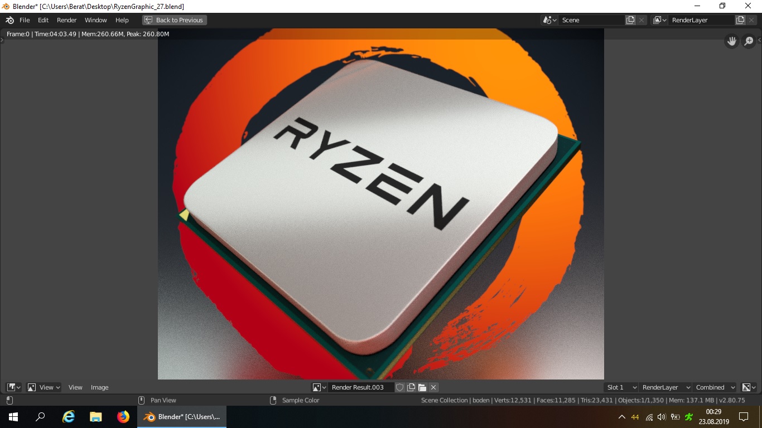Click the Back to Previous button
The width and height of the screenshot is (762, 428).
pyautogui.click(x=174, y=20)
